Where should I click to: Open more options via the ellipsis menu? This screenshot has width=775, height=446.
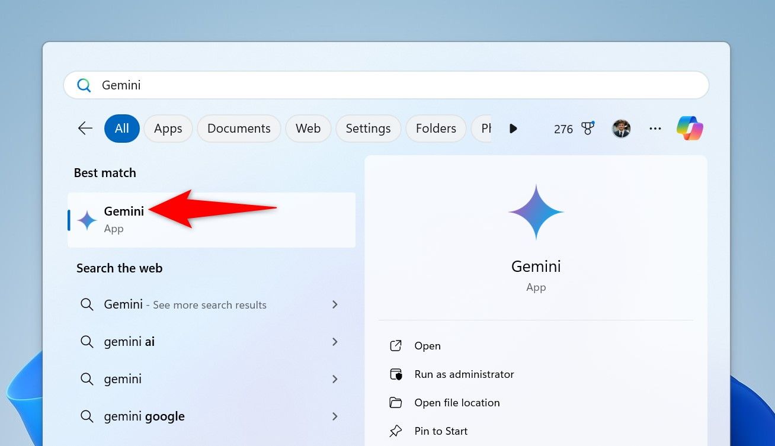(x=655, y=129)
